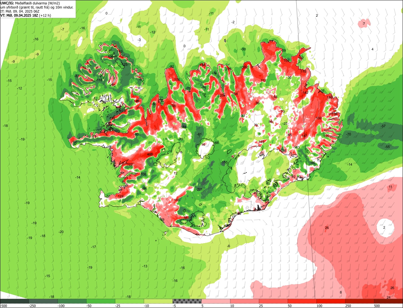Click the map value 184
403x308 pixels.
pyautogui.click(x=184, y=127)
